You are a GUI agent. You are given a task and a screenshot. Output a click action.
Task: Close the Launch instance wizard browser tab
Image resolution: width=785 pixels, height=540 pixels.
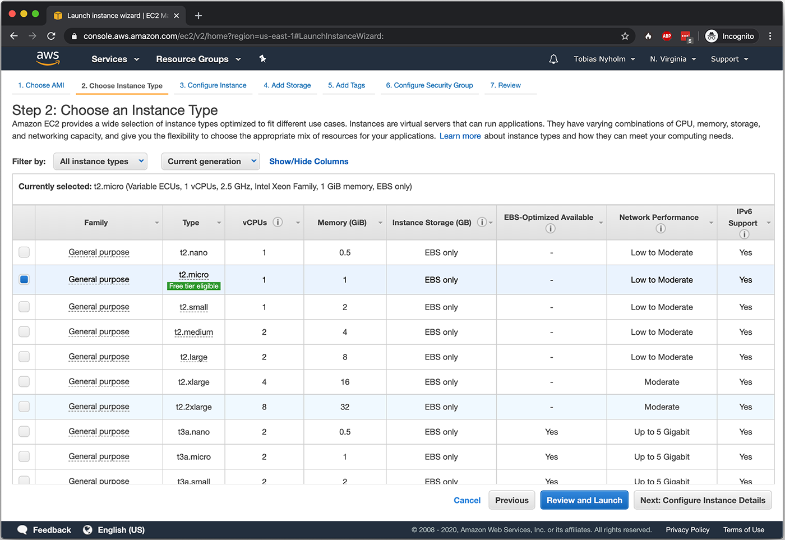tap(176, 16)
